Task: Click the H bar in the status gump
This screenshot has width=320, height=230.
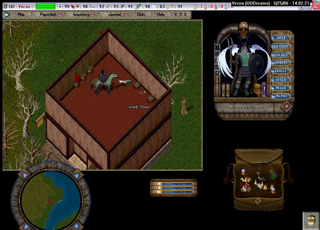Action: pos(177,184)
